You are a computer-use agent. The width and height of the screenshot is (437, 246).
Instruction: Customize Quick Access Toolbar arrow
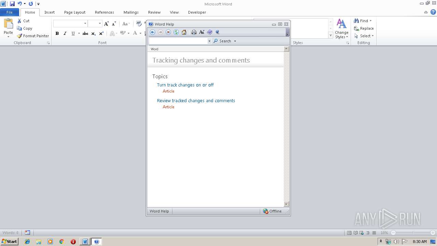point(38,4)
